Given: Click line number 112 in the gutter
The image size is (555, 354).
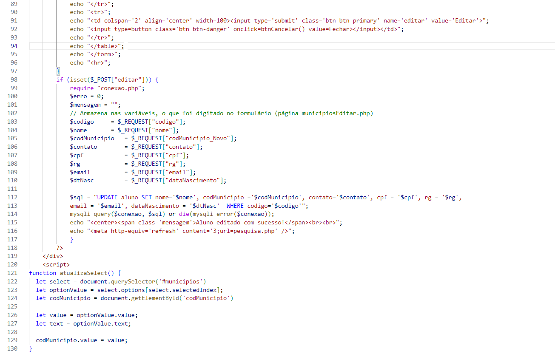Looking at the screenshot, I should (13, 197).
